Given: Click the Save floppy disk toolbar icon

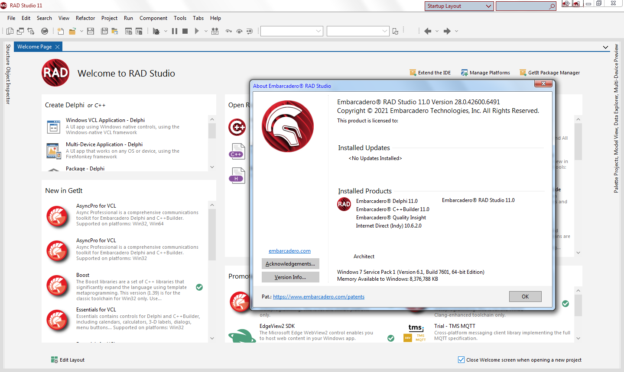Looking at the screenshot, I should [x=91, y=31].
